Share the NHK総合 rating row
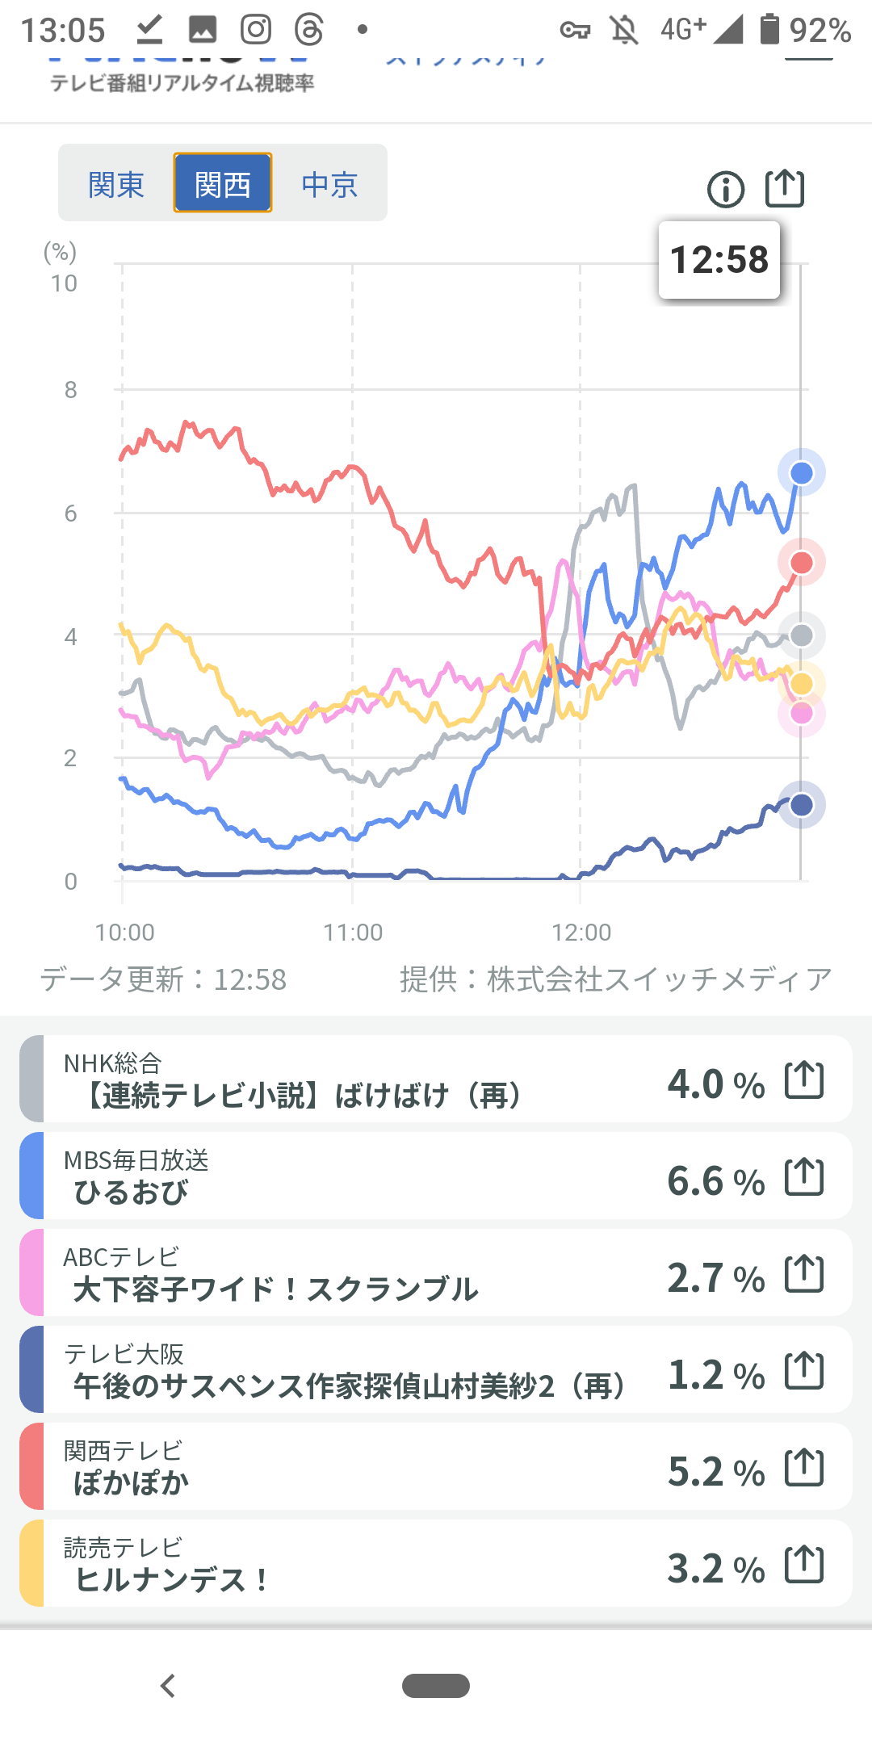 804,1080
